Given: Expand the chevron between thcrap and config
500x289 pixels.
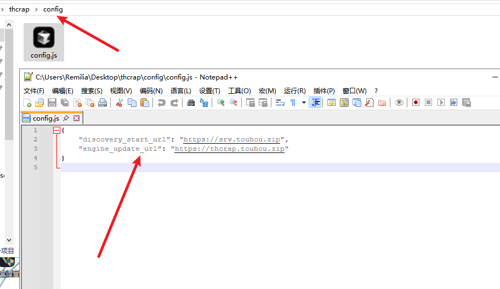Looking at the screenshot, I should pos(36,9).
